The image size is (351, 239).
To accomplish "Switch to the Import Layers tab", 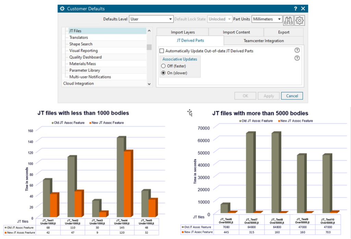I will click(x=182, y=32).
